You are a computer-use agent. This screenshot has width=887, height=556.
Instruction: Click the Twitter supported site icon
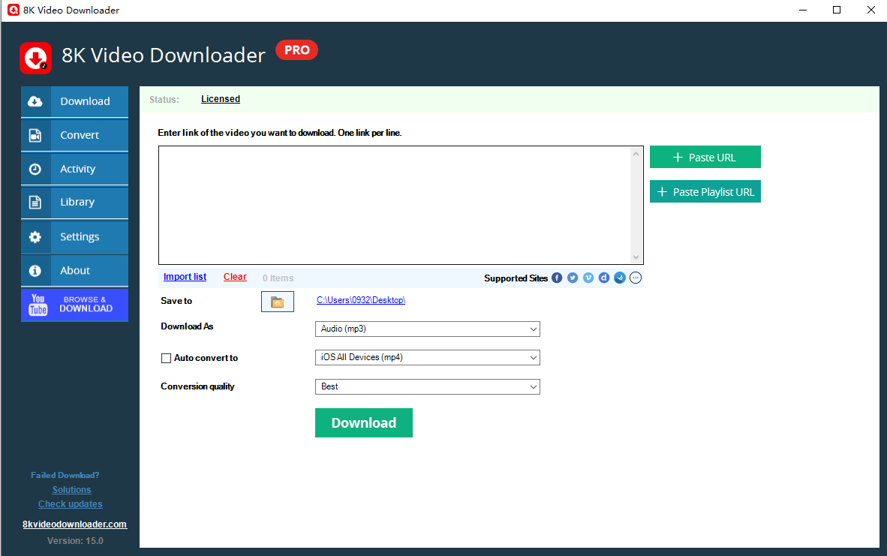tap(573, 278)
